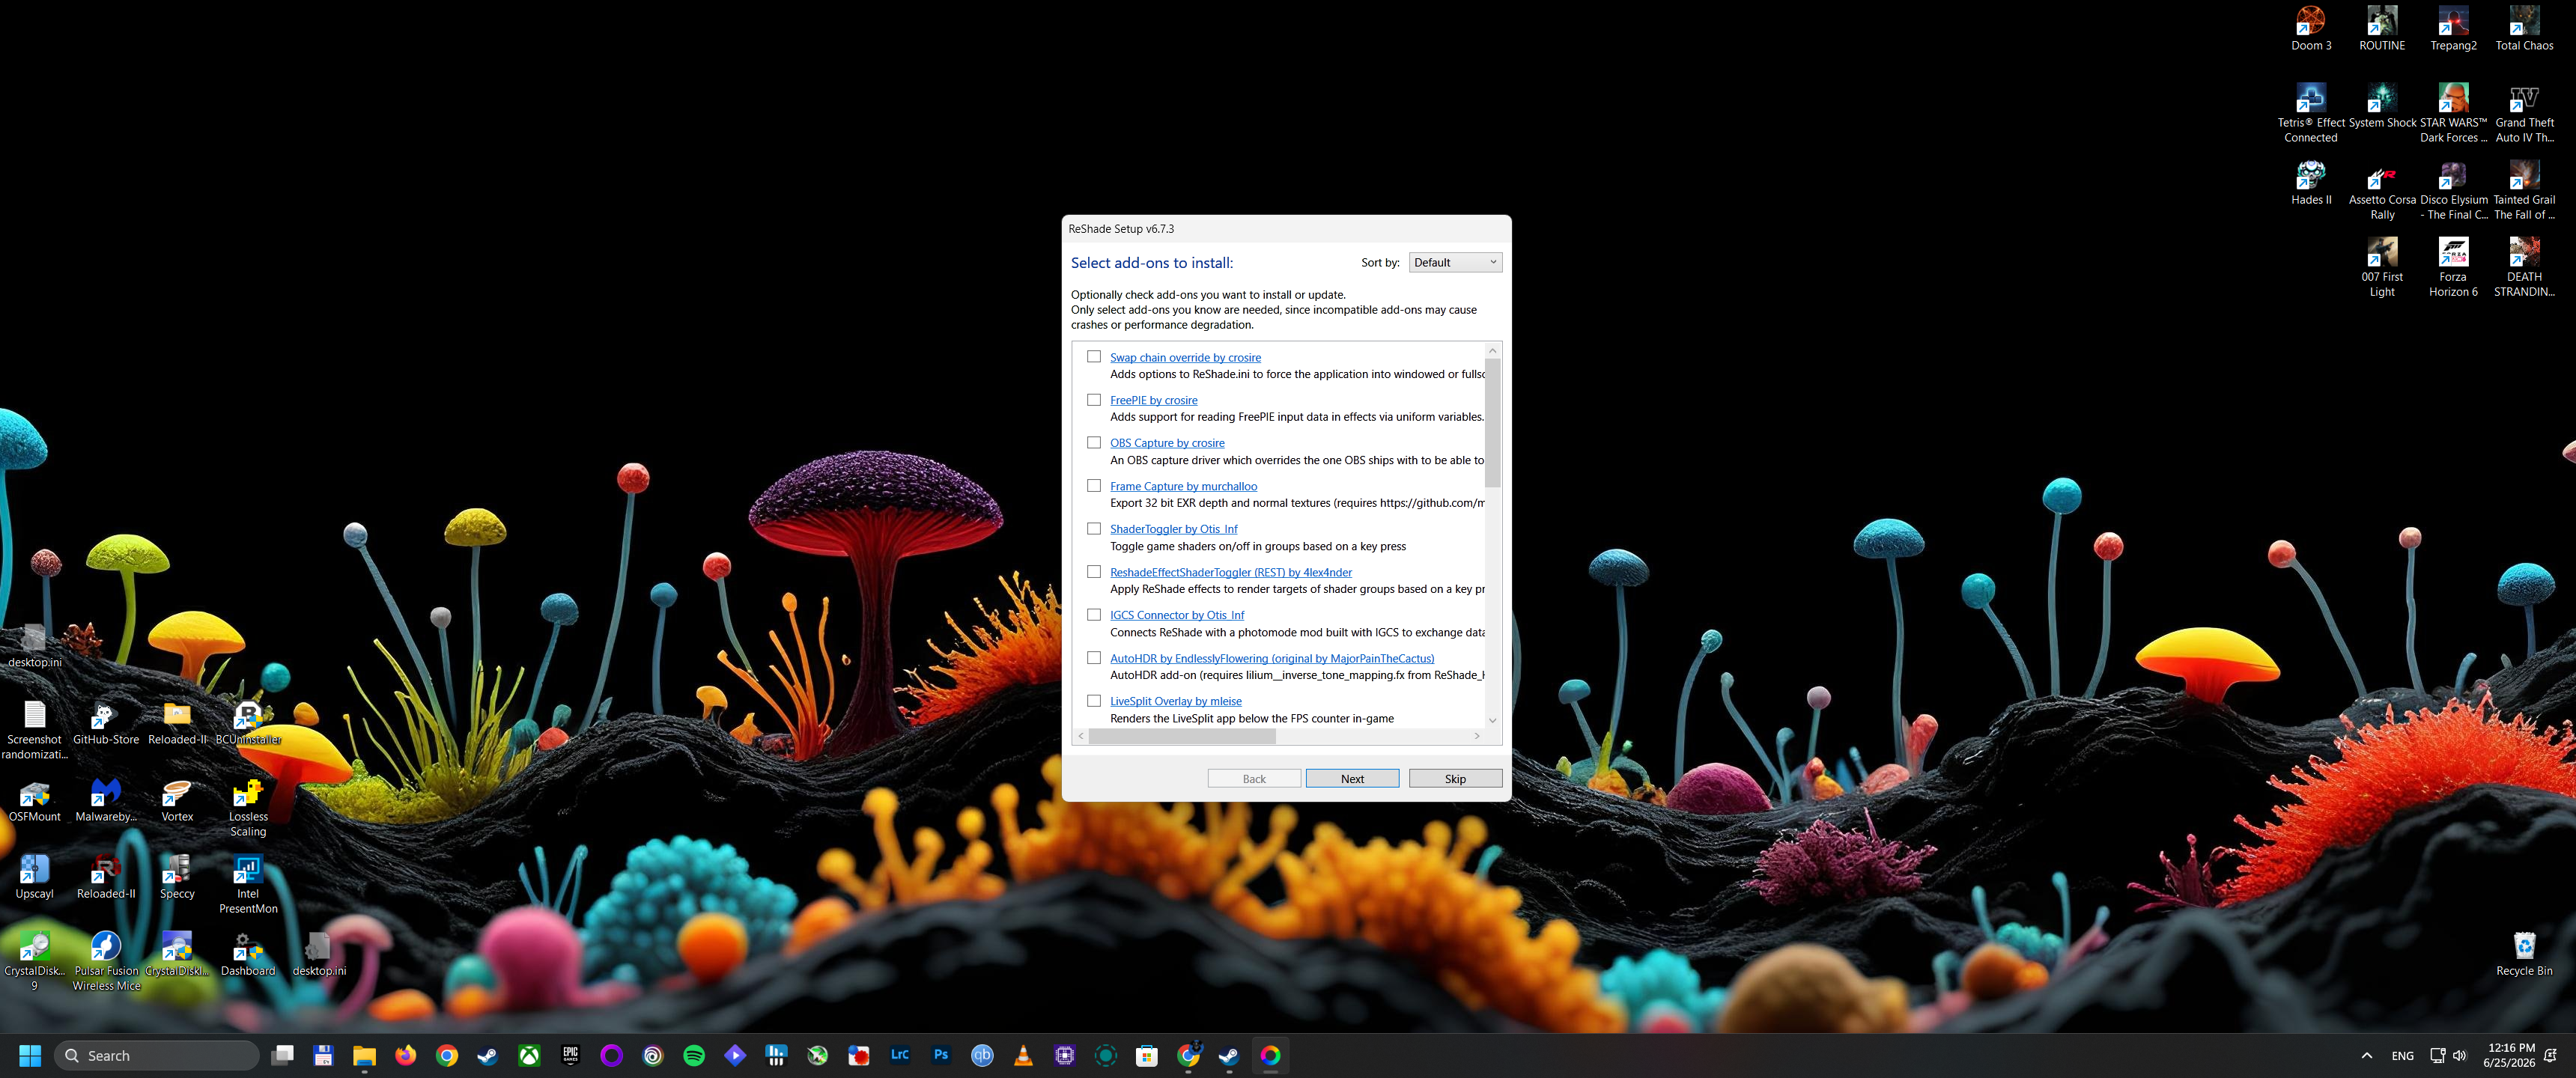Viewport: 2576px width, 1078px height.
Task: Select Tetris Effect Connected desktop icon
Action: point(2311,112)
